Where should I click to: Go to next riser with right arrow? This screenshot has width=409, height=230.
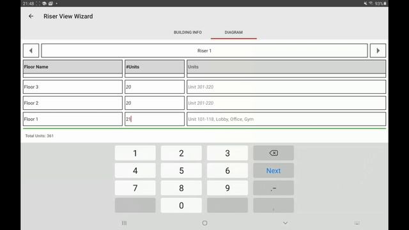tap(378, 50)
